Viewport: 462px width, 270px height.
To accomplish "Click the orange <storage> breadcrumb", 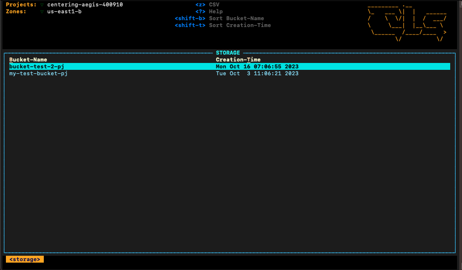I will 25,259.
